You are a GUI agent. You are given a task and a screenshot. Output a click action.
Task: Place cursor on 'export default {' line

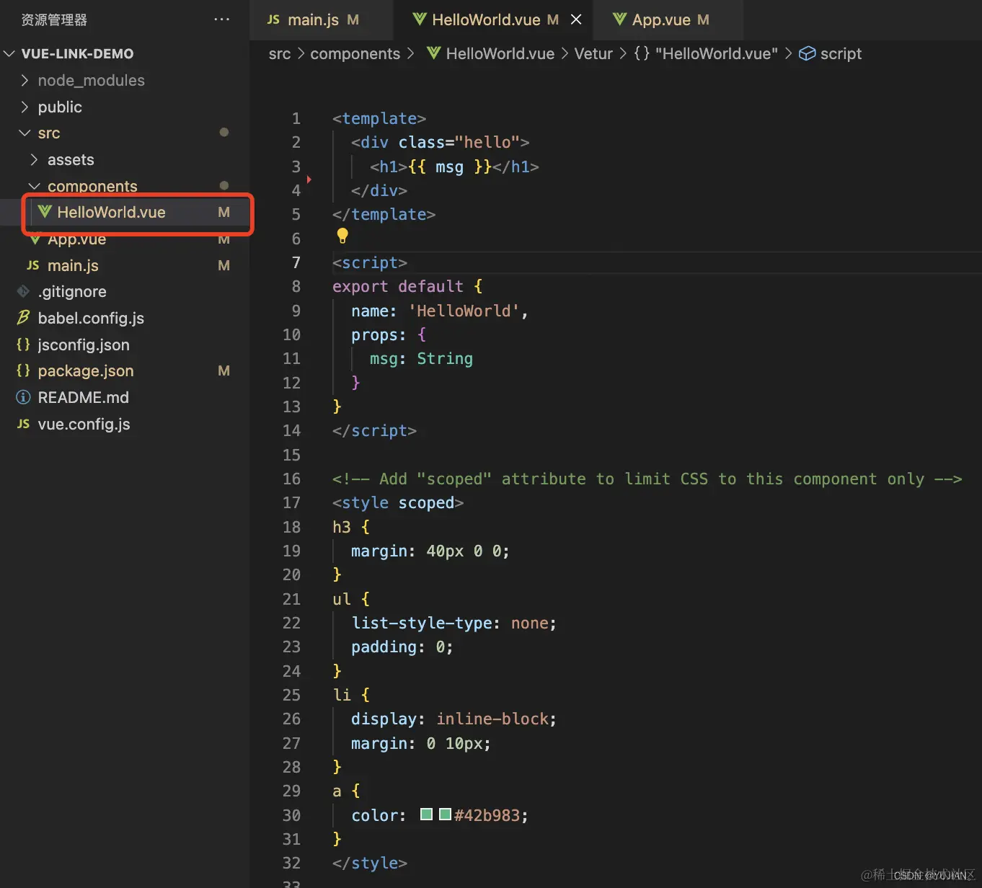click(407, 287)
